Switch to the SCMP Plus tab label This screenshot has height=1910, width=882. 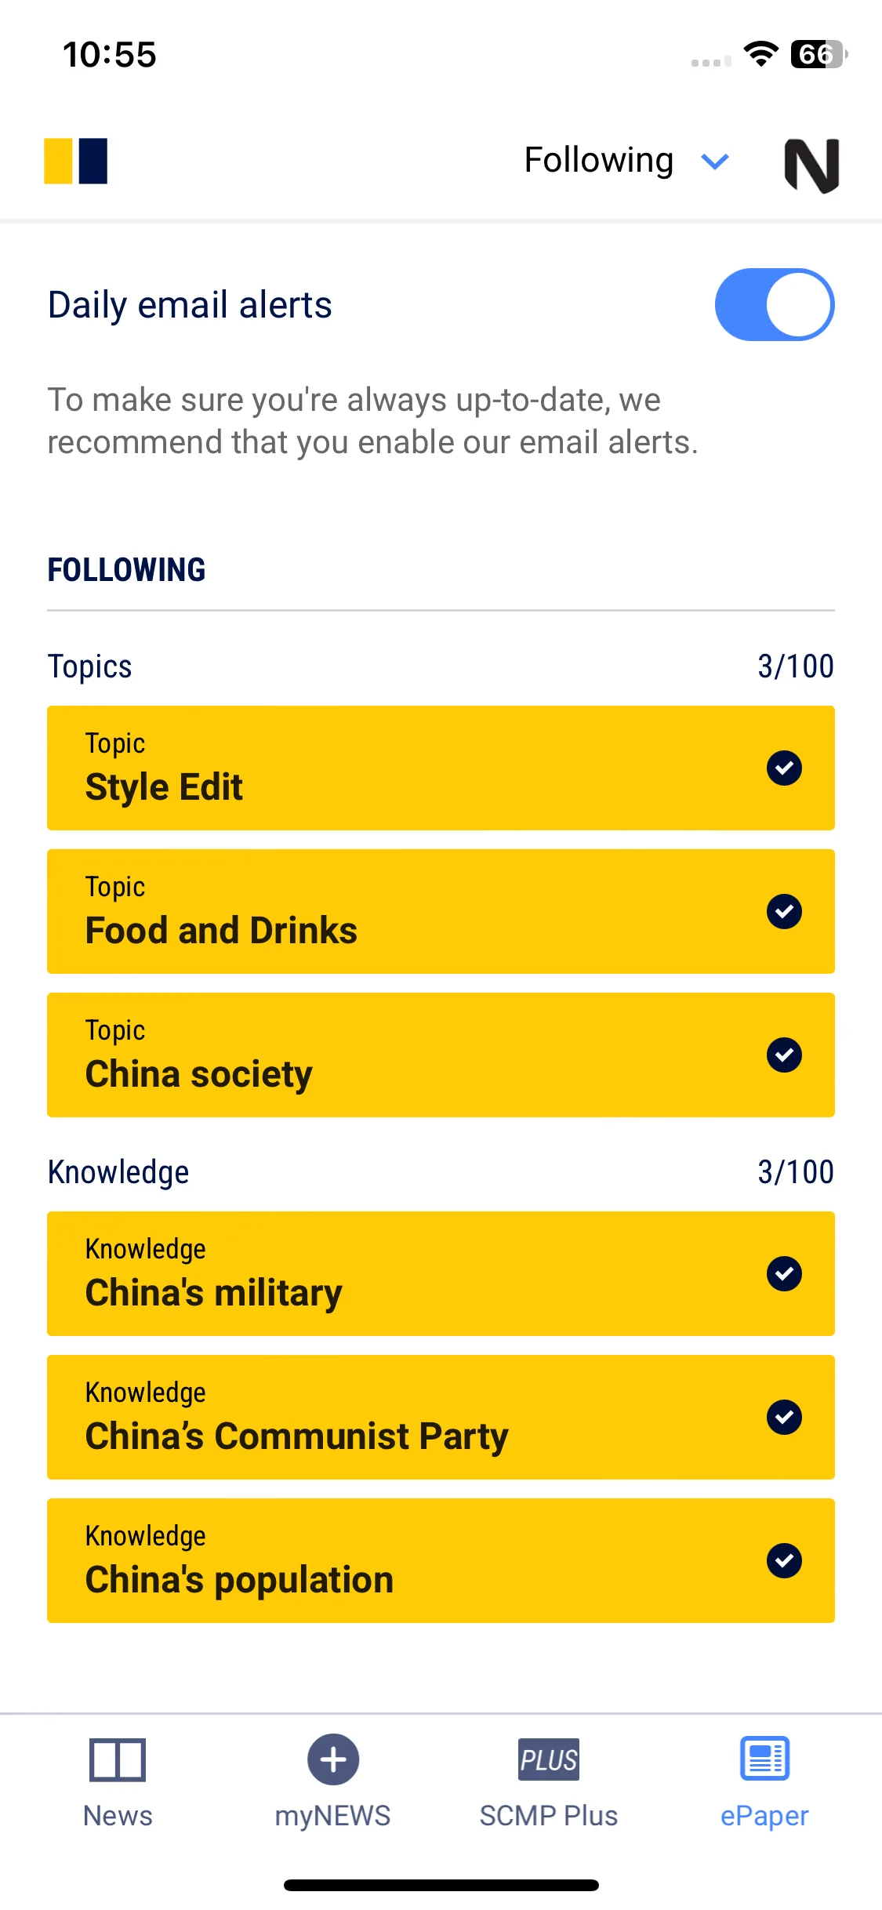click(x=549, y=1816)
